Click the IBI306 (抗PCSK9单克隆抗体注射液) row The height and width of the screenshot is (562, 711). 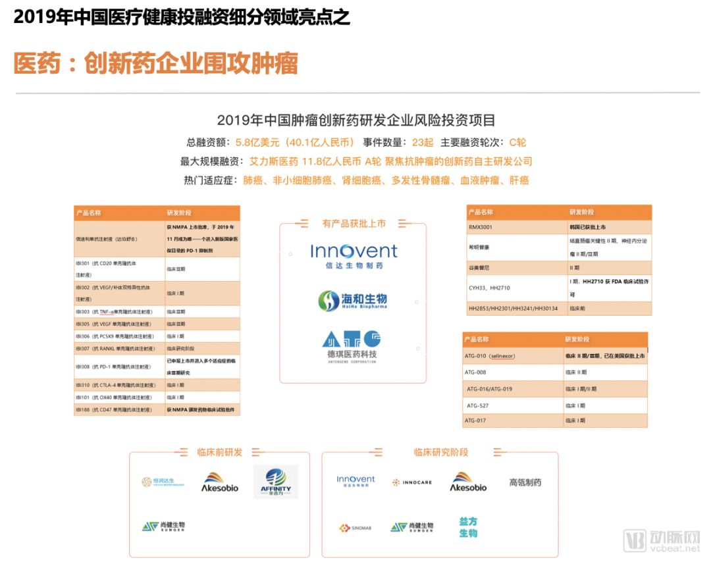(157, 336)
